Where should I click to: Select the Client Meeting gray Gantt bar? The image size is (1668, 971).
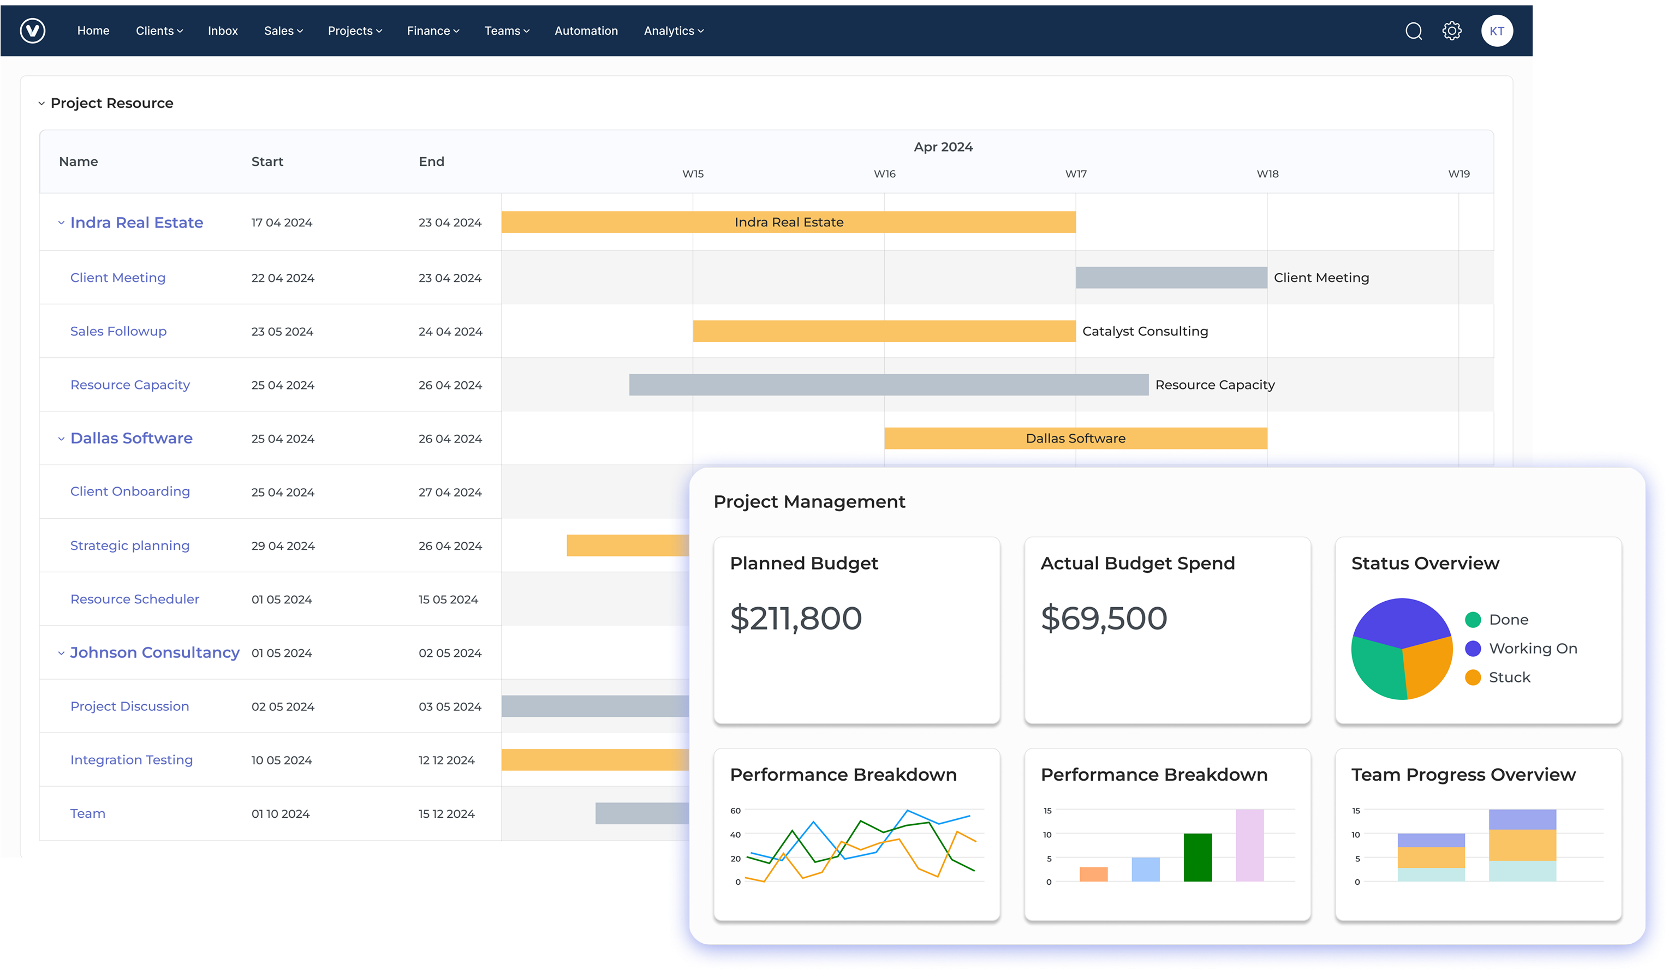click(x=1171, y=278)
